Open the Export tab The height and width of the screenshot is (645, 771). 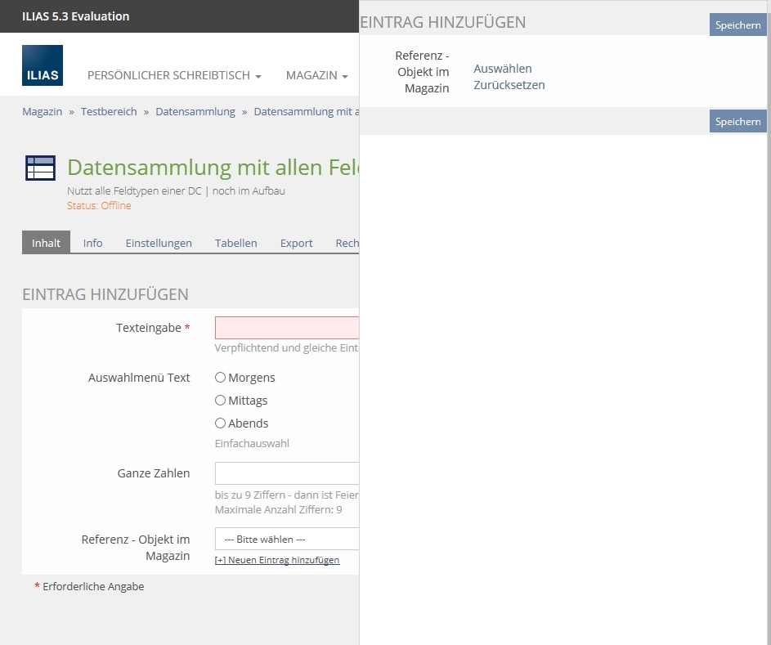[296, 243]
